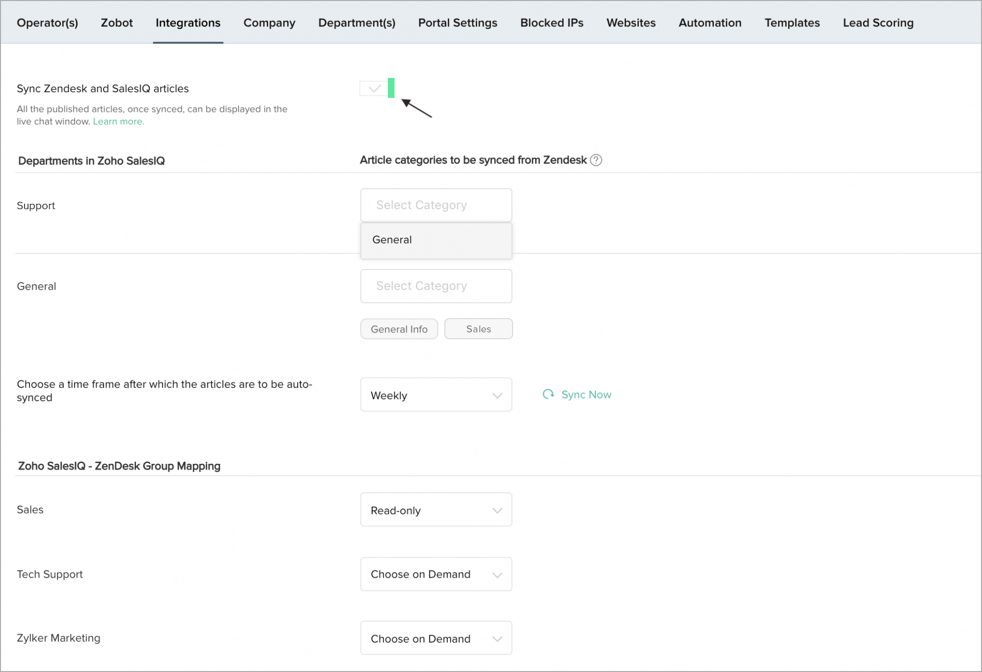This screenshot has width=982, height=672.
Task: Go to the Lead Scoring tab
Action: (878, 23)
